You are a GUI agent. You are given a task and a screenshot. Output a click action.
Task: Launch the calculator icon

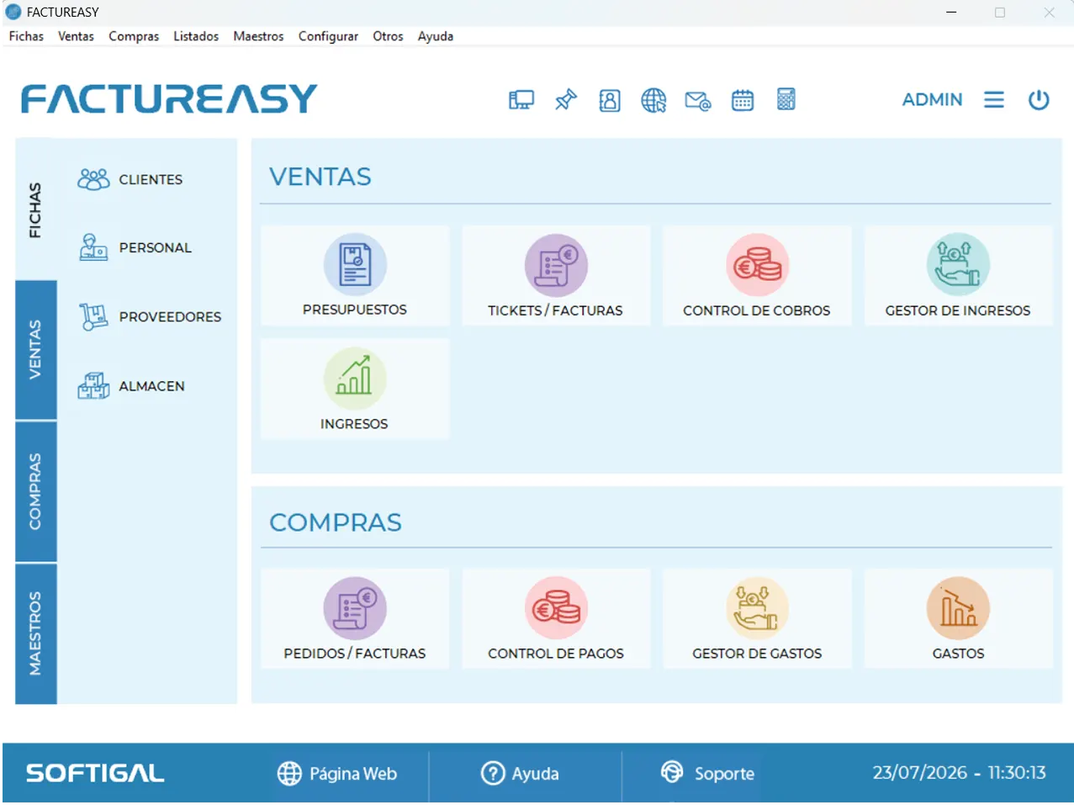pos(786,99)
